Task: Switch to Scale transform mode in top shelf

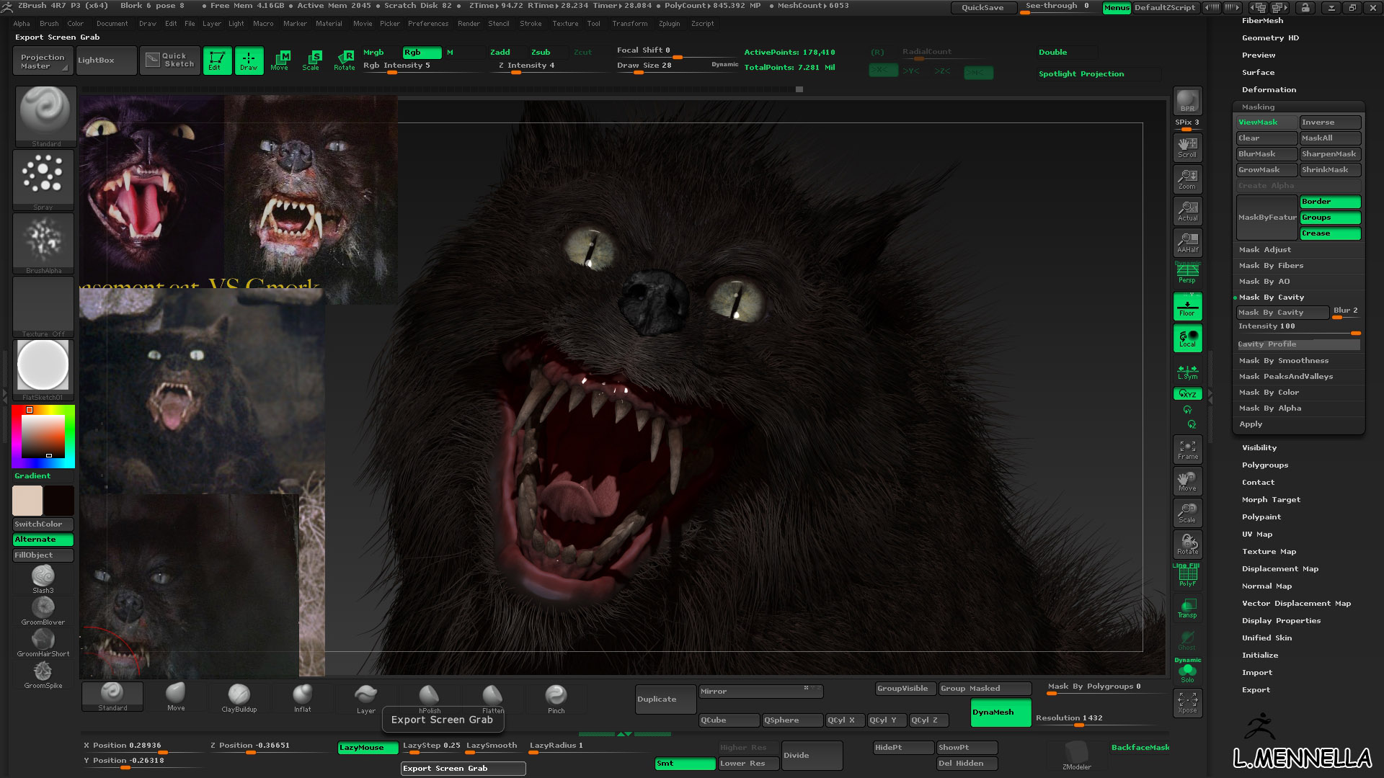Action: pyautogui.click(x=311, y=61)
